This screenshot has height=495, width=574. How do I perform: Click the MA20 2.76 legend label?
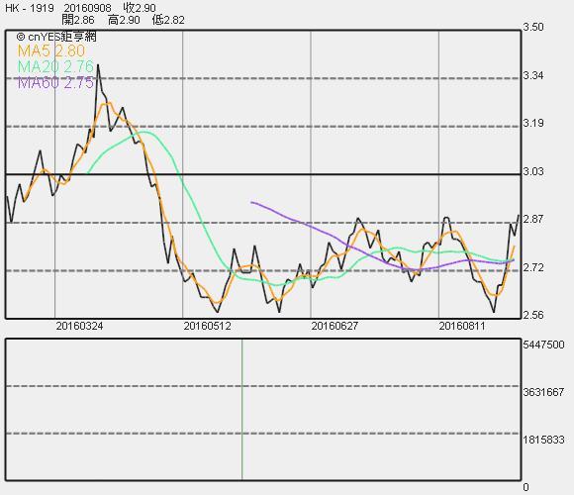(55, 66)
